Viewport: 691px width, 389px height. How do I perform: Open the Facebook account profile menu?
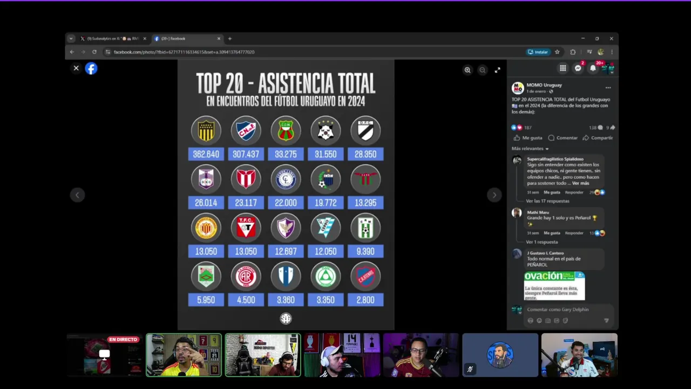(x=608, y=68)
